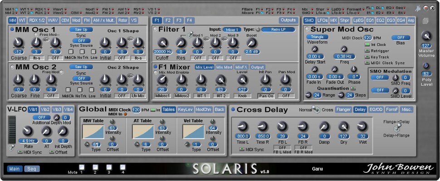Select the Vib2 tab
Screen dimensions: 440x181
click(x=45, y=110)
